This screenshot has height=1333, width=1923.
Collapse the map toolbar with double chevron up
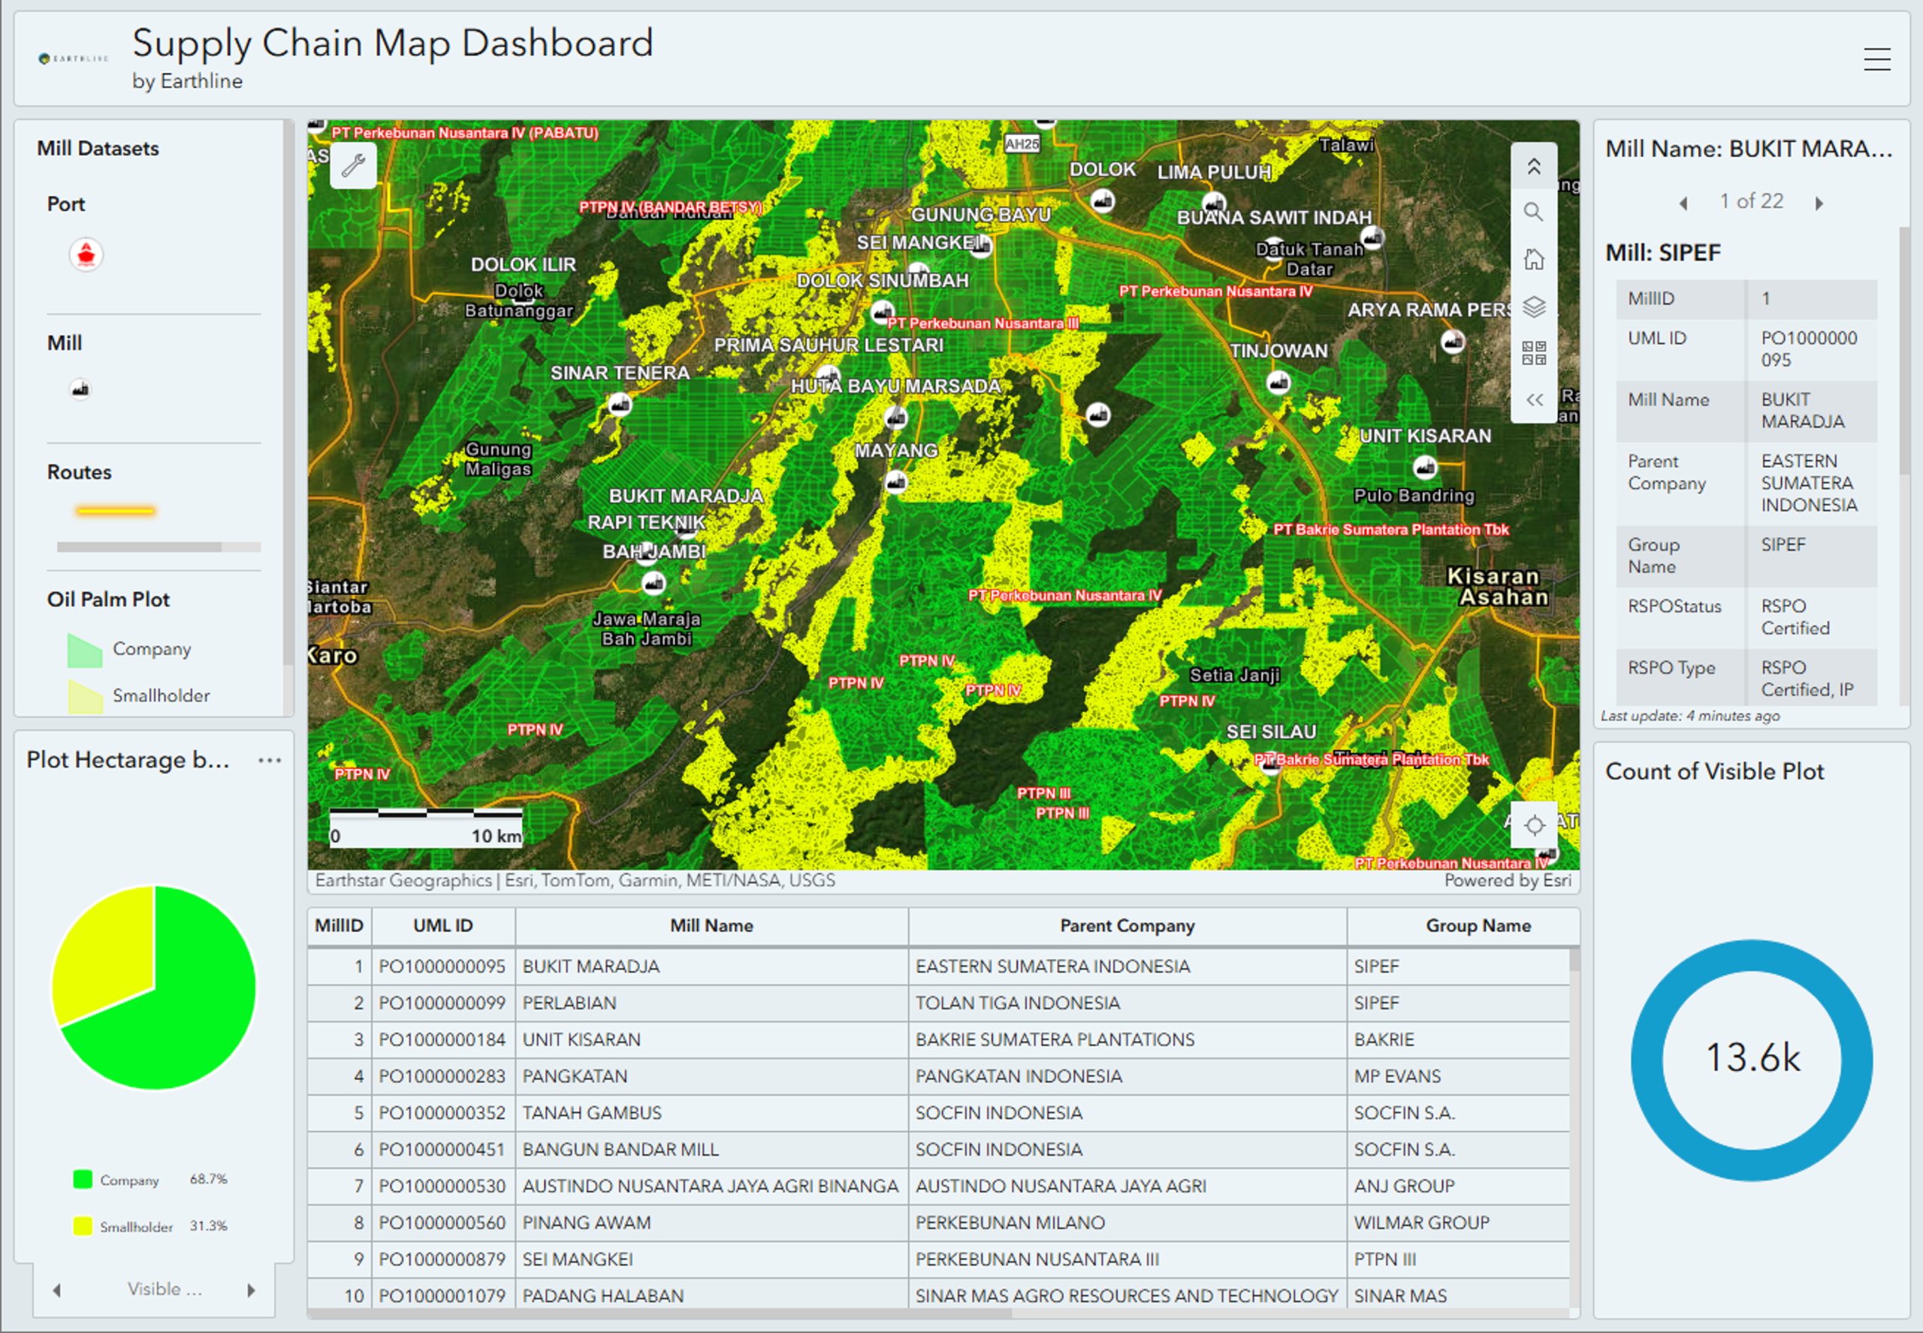(1533, 166)
